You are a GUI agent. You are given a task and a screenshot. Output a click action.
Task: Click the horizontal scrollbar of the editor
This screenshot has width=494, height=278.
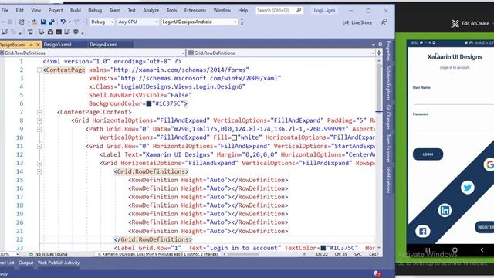[264, 254]
